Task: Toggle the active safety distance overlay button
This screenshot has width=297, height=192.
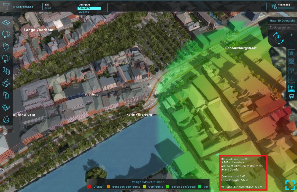Action: (291, 88)
